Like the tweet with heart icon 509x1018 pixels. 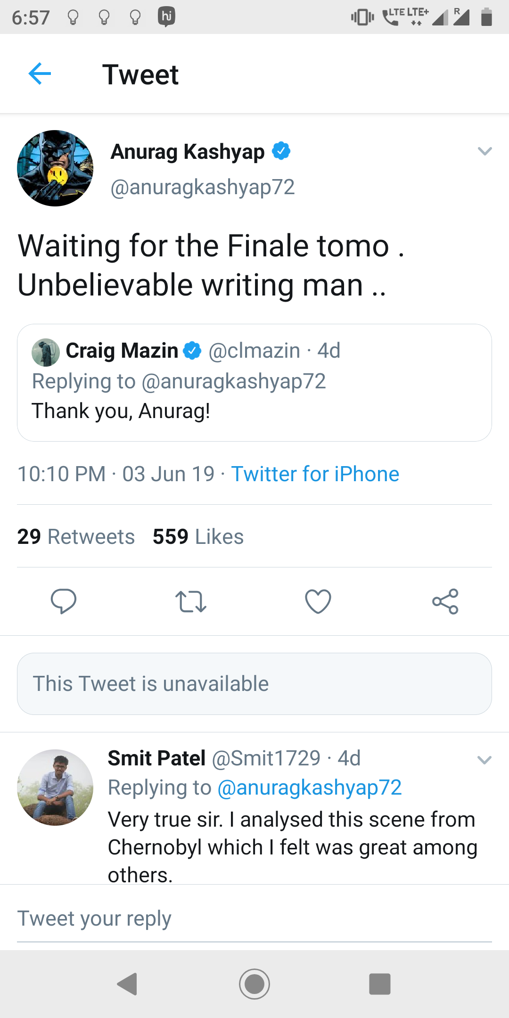[x=318, y=601]
